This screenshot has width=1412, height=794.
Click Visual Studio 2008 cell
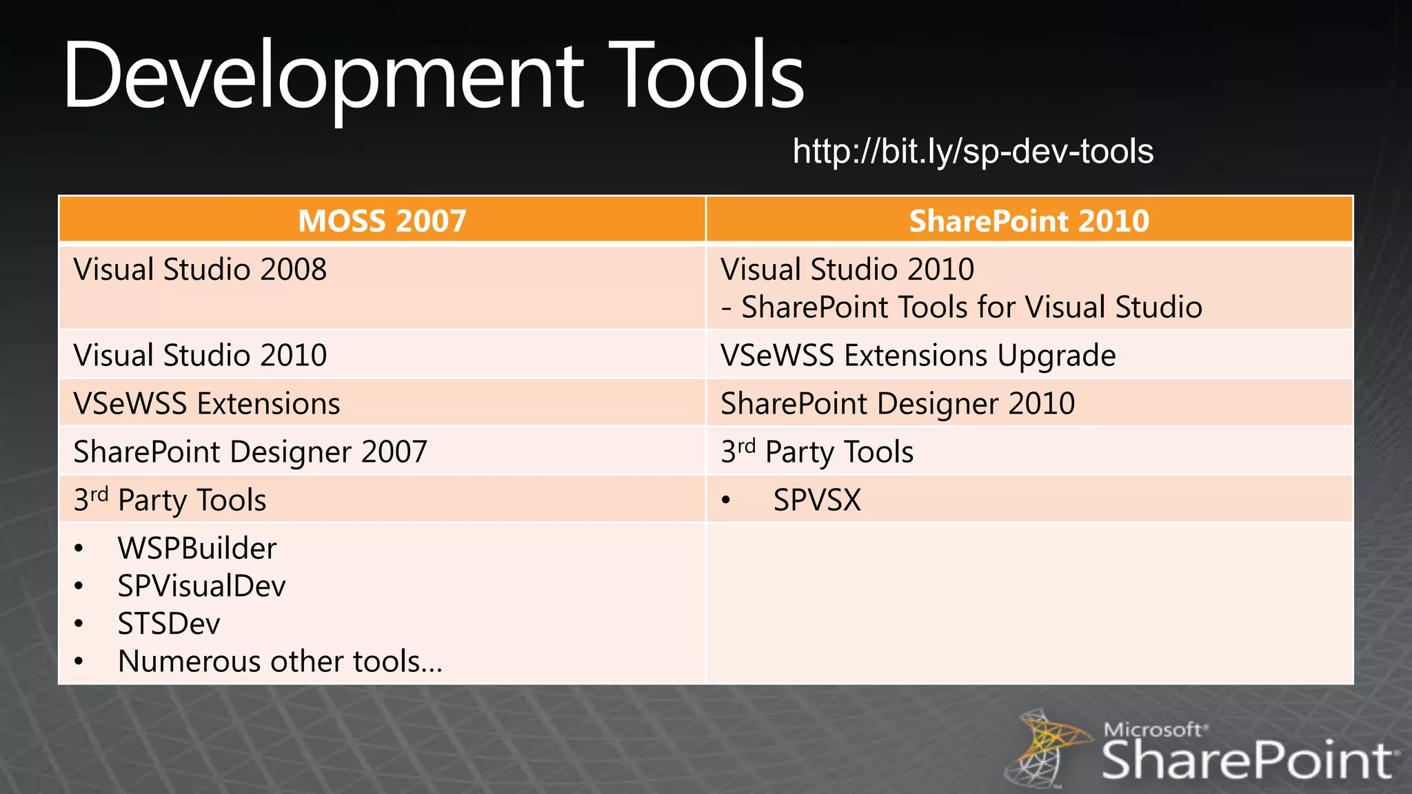(200, 269)
